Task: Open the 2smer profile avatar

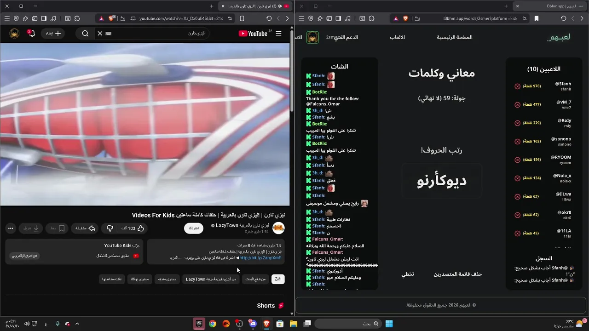Action: [312, 37]
